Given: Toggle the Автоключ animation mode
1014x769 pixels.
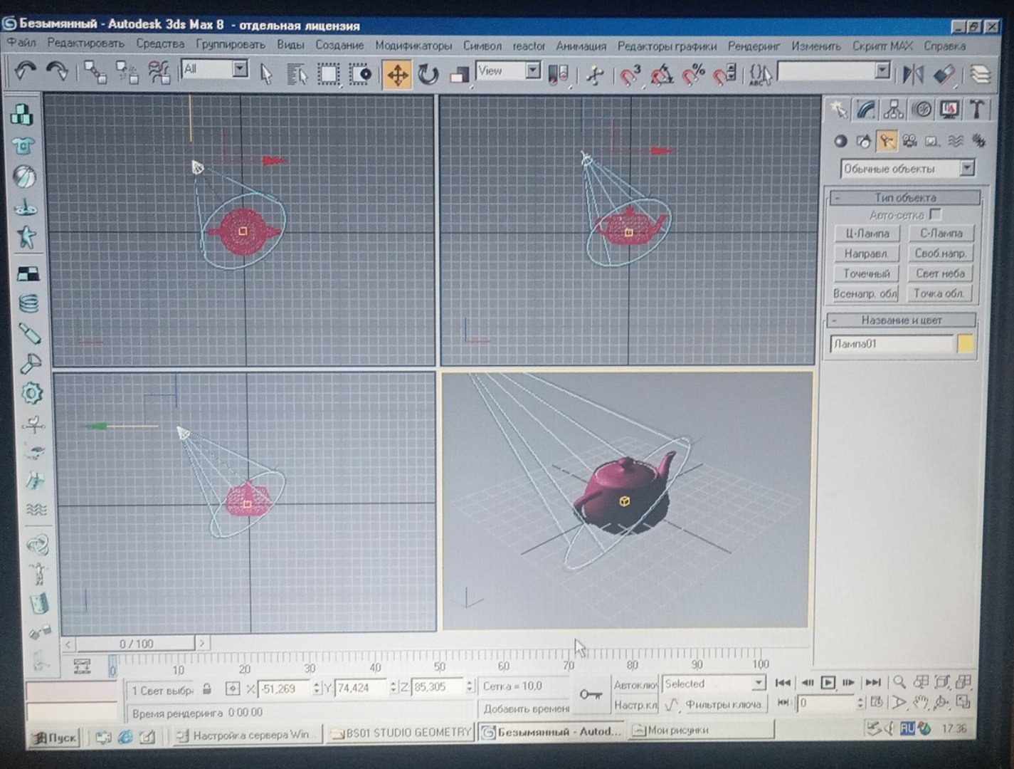Looking at the screenshot, I should [x=635, y=685].
